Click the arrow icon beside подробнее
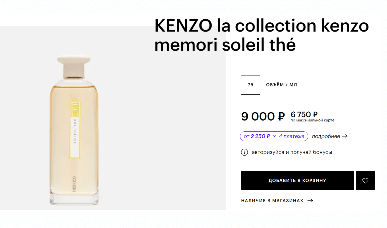Viewport: 387px width, 228px height. (x=345, y=136)
